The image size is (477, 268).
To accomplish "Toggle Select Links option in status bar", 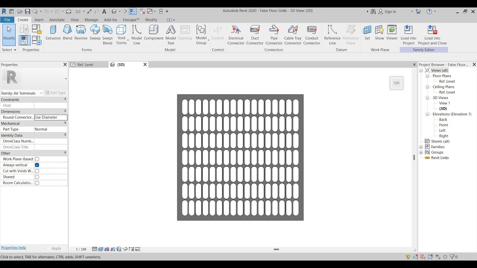I will coord(408,257).
